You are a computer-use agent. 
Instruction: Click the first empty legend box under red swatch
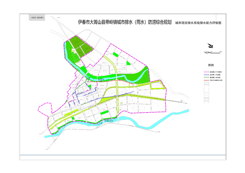pos(206,83)
